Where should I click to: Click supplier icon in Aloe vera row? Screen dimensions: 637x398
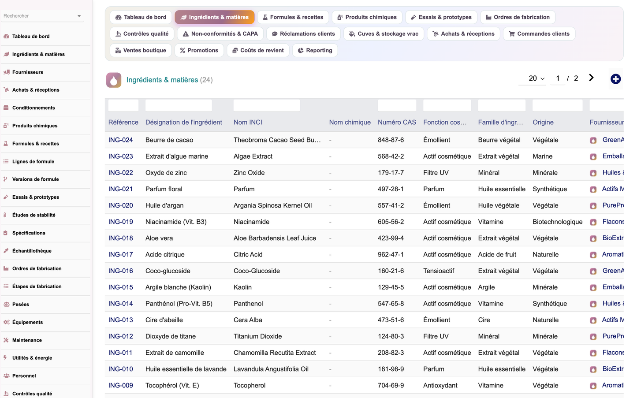click(x=593, y=238)
